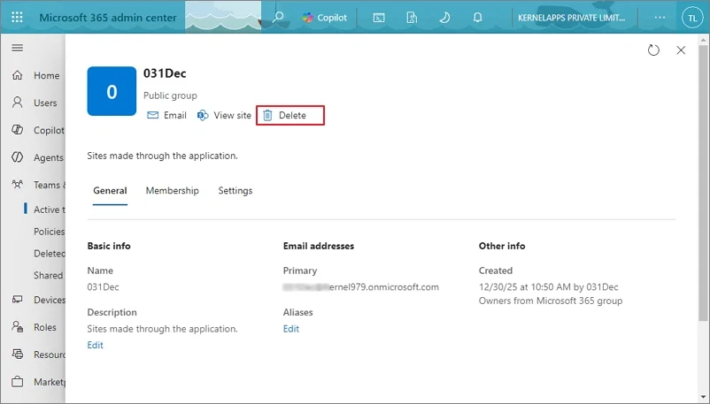Edit the email aliases
This screenshot has width=710, height=404.
click(290, 329)
